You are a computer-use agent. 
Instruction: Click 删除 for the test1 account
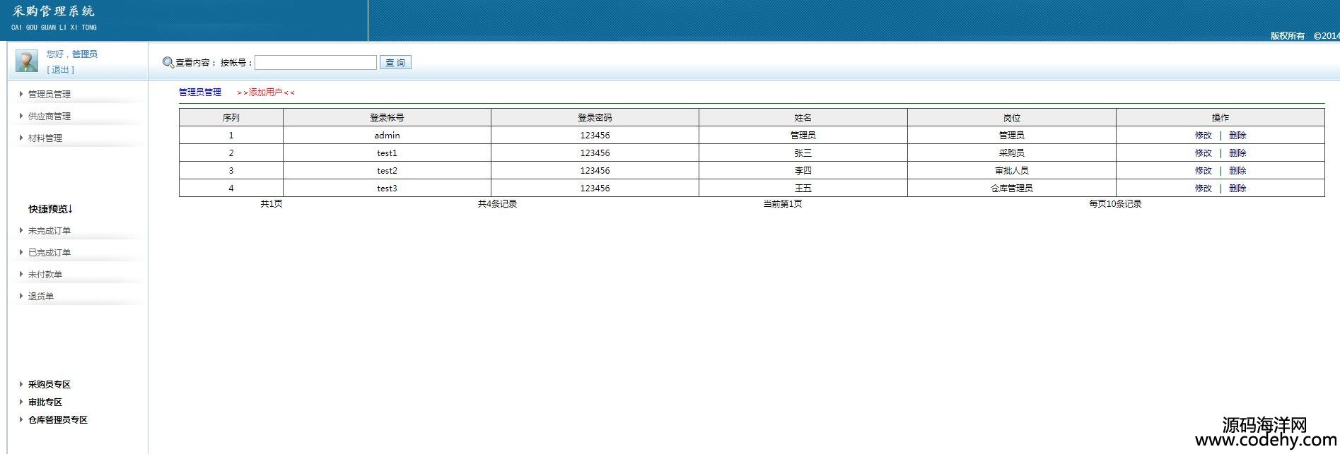point(1237,153)
